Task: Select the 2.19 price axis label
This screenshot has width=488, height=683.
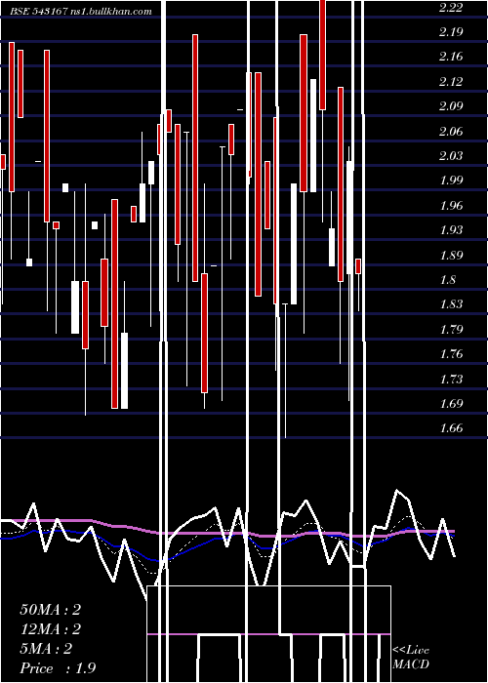Action: point(451,32)
